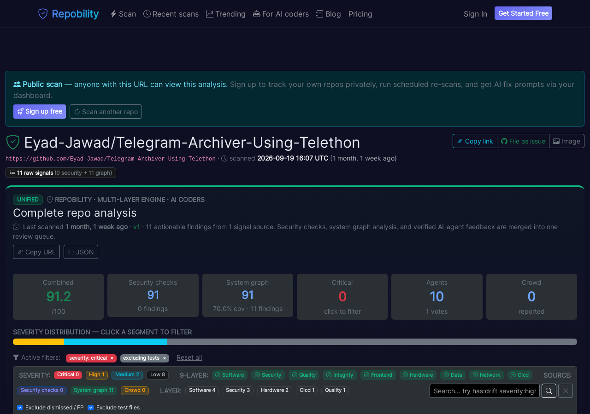Open For AI coders page
The image size is (590, 414).
(x=281, y=14)
